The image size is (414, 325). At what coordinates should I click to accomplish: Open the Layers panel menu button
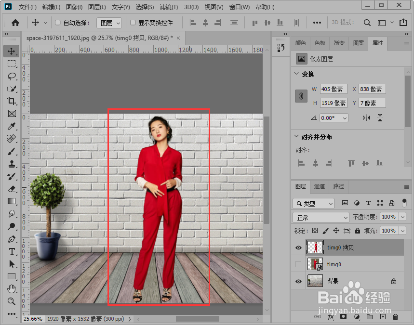407,187
